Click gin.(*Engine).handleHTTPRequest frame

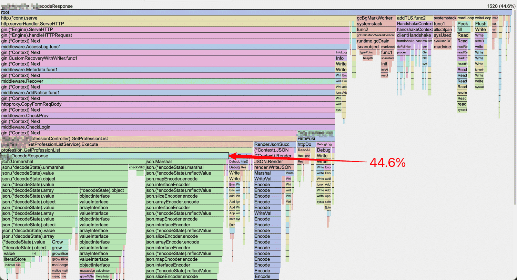click(x=175, y=35)
